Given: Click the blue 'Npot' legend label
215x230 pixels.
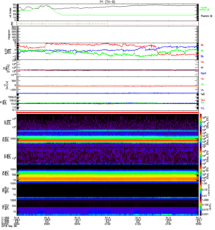Looking at the screenshot, I should 203,73.
